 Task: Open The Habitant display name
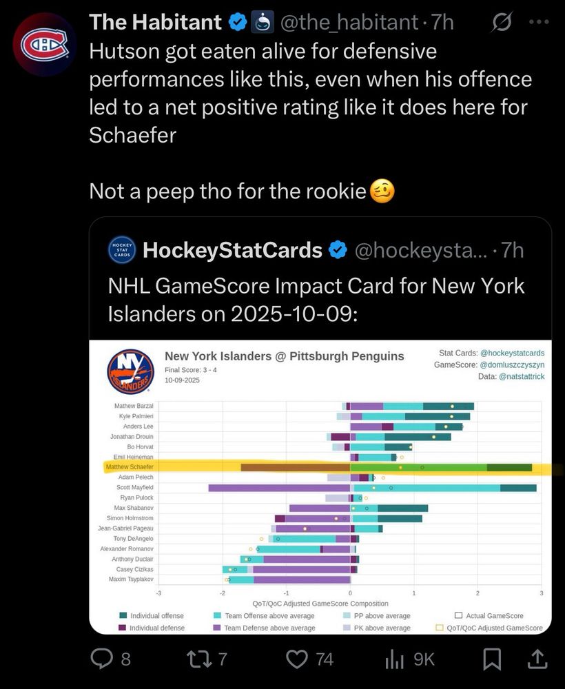tap(156, 23)
